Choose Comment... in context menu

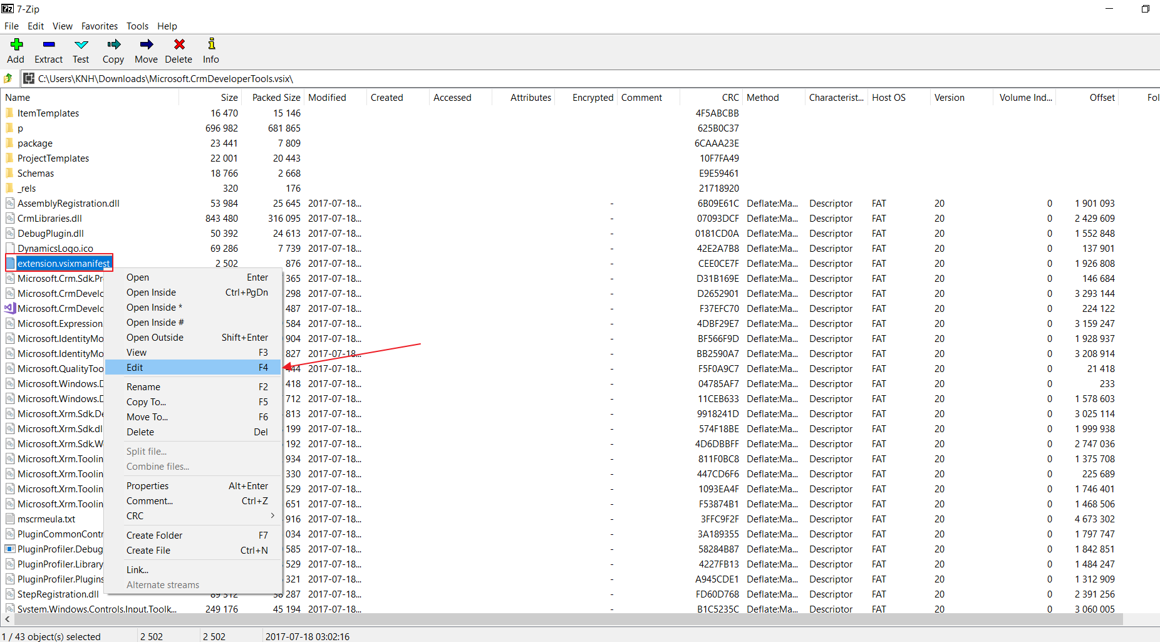click(193, 501)
